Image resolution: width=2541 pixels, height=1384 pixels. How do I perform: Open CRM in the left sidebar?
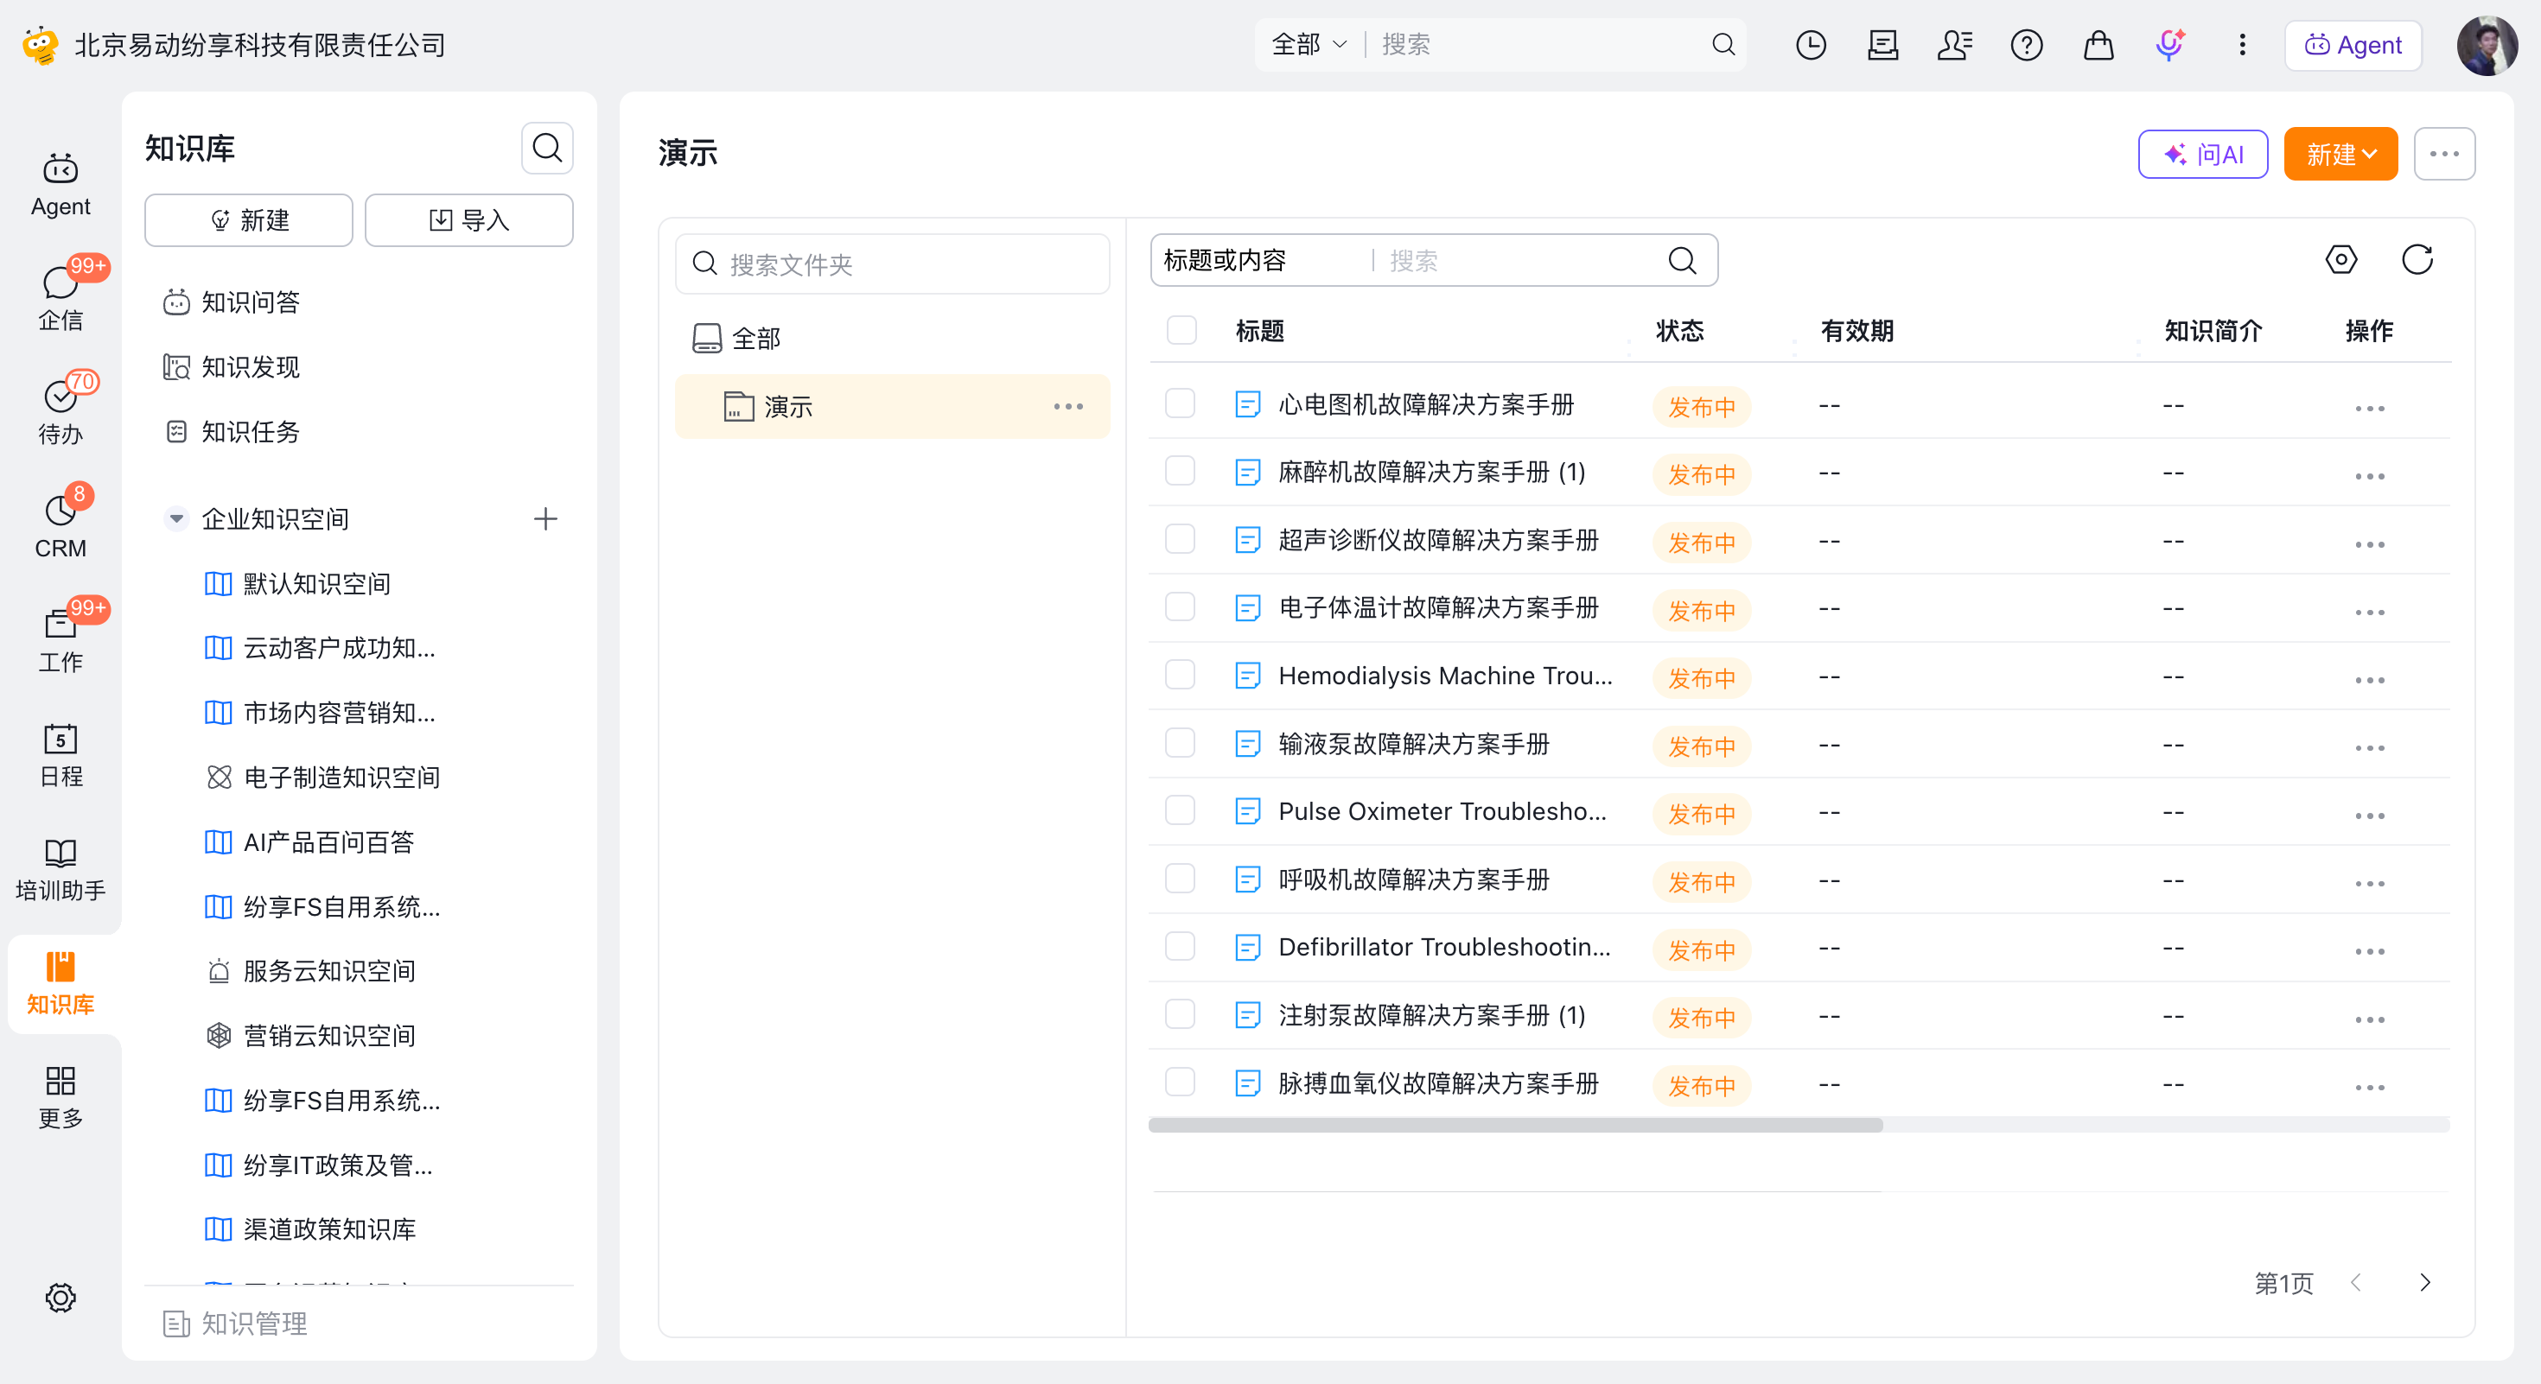pyautogui.click(x=60, y=524)
